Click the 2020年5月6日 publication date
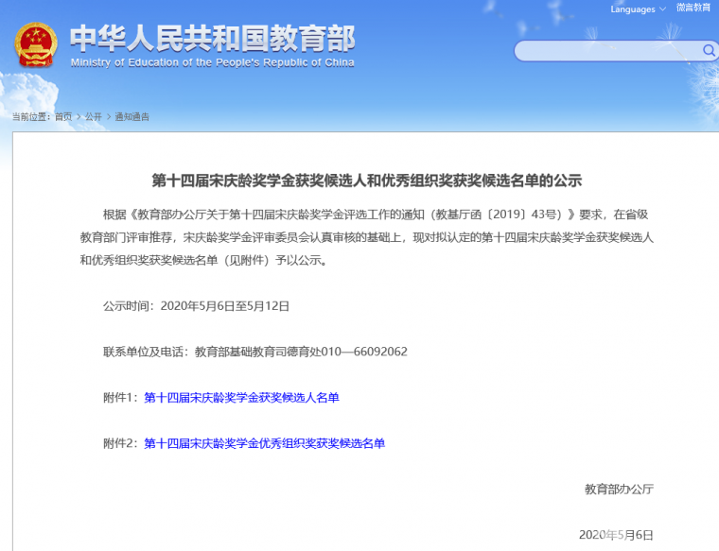 pos(615,535)
